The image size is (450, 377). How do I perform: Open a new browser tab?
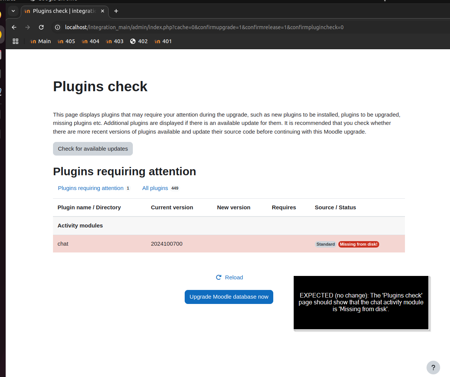(116, 11)
